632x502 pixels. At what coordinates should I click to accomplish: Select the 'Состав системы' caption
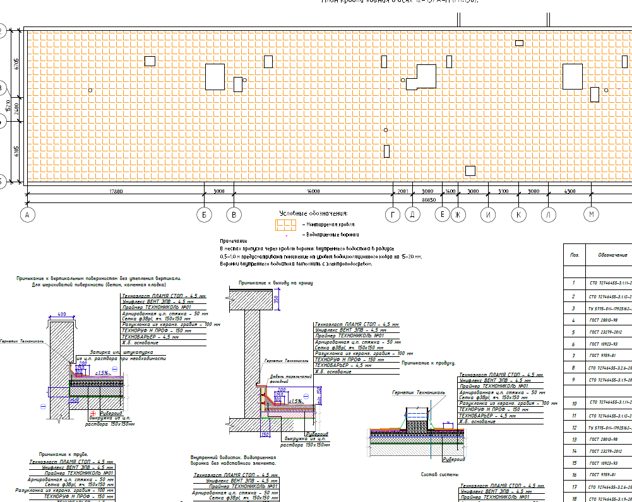pyautogui.click(x=439, y=474)
